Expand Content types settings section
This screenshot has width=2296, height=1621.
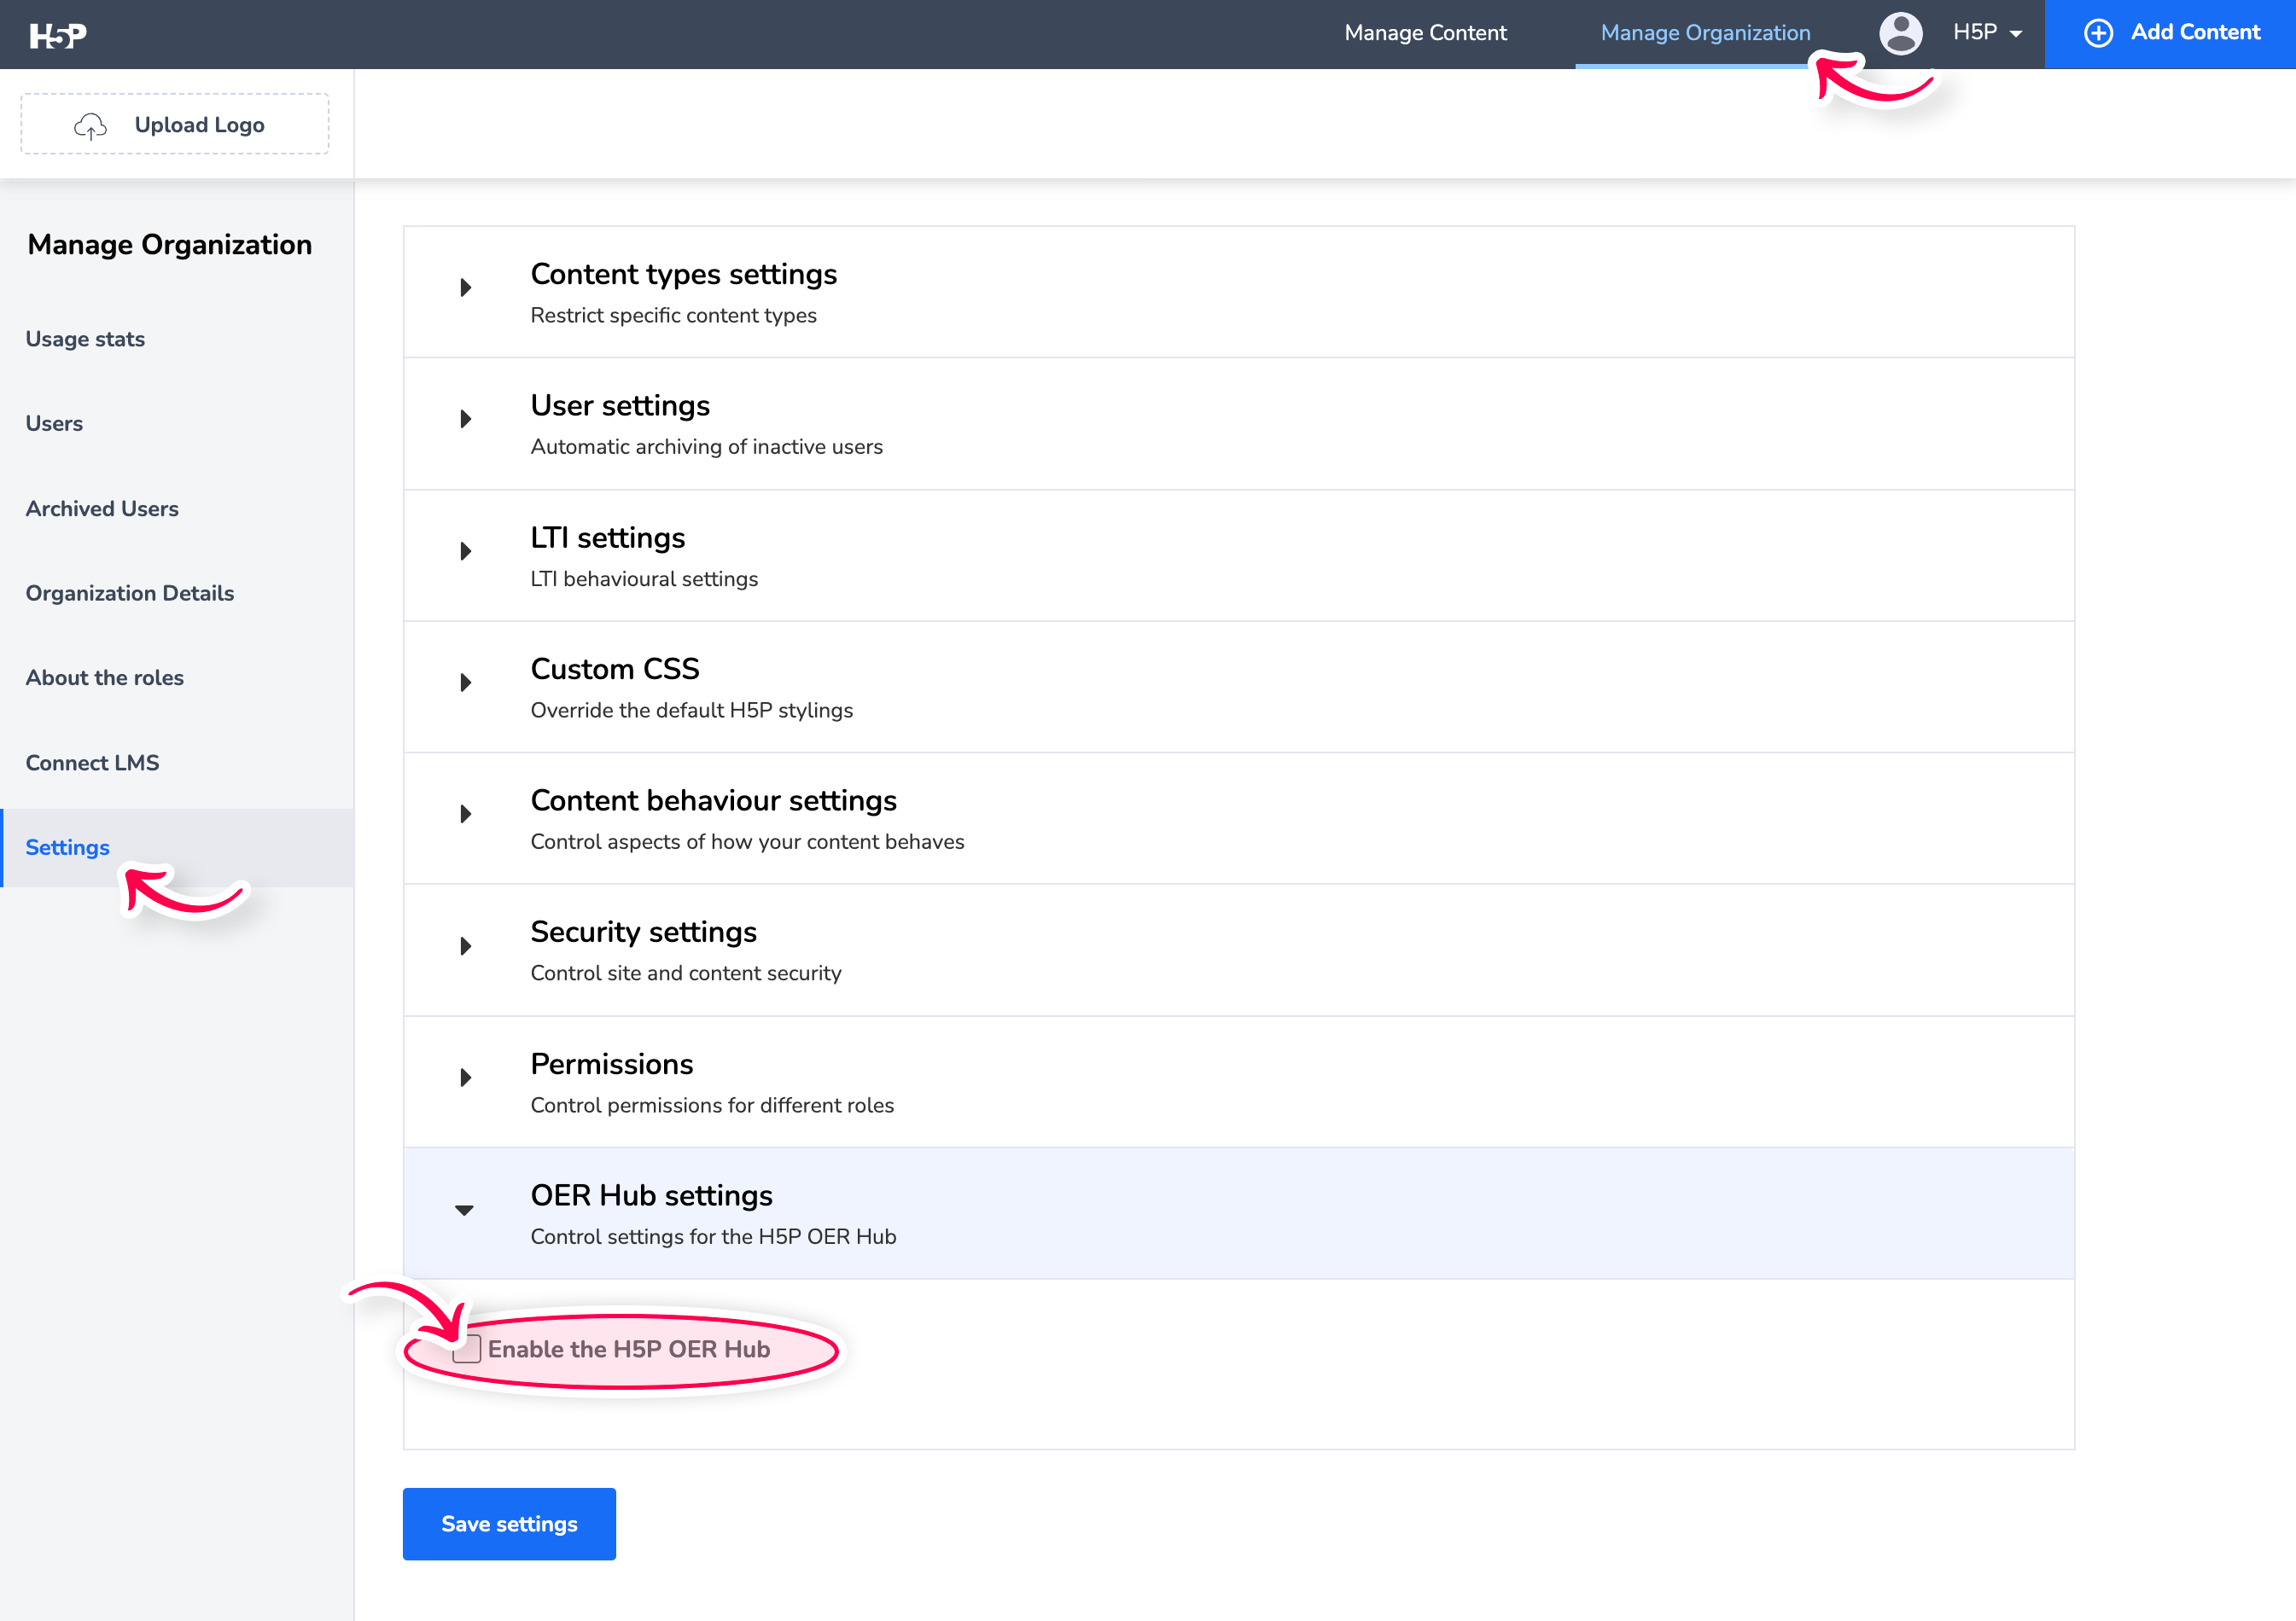pos(465,288)
